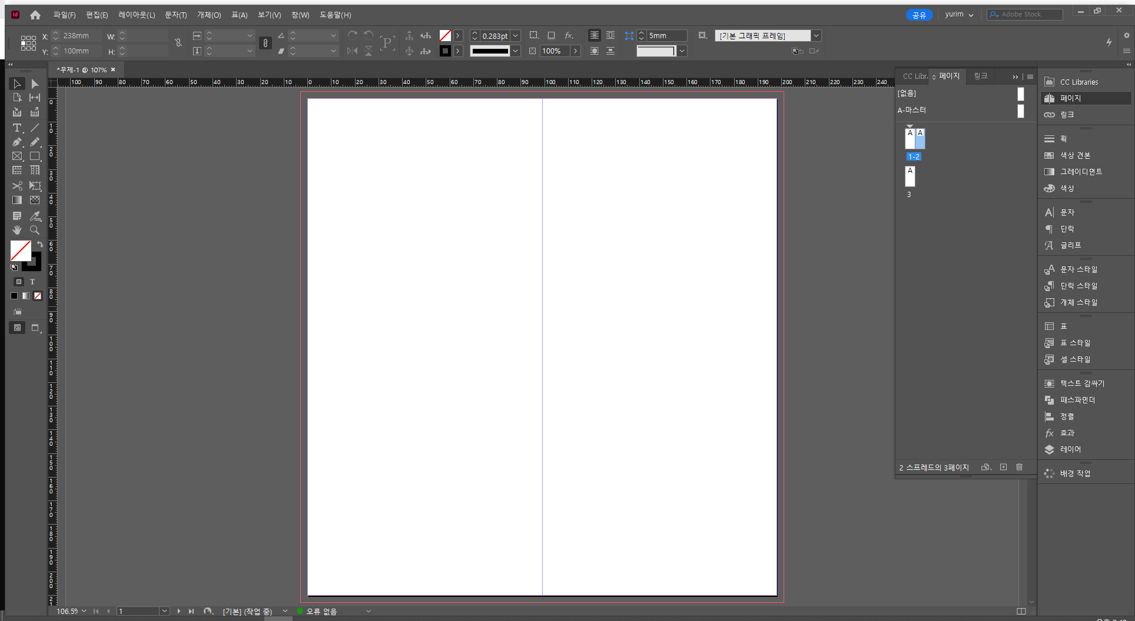This screenshot has width=1135, height=621.
Task: Click the 공유 share button
Action: (x=919, y=15)
